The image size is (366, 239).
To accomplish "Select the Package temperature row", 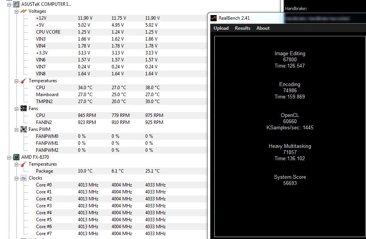I will (121, 171).
